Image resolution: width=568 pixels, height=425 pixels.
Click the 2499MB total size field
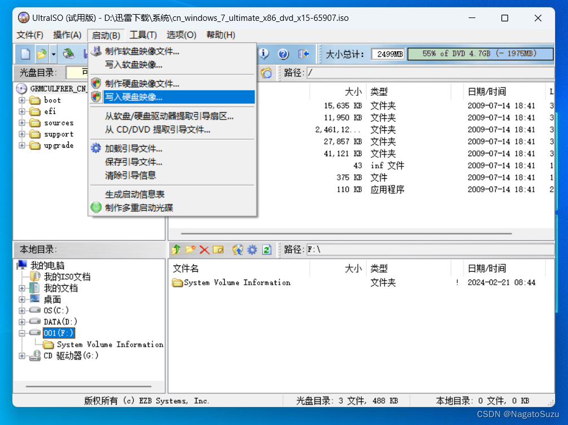click(x=388, y=54)
